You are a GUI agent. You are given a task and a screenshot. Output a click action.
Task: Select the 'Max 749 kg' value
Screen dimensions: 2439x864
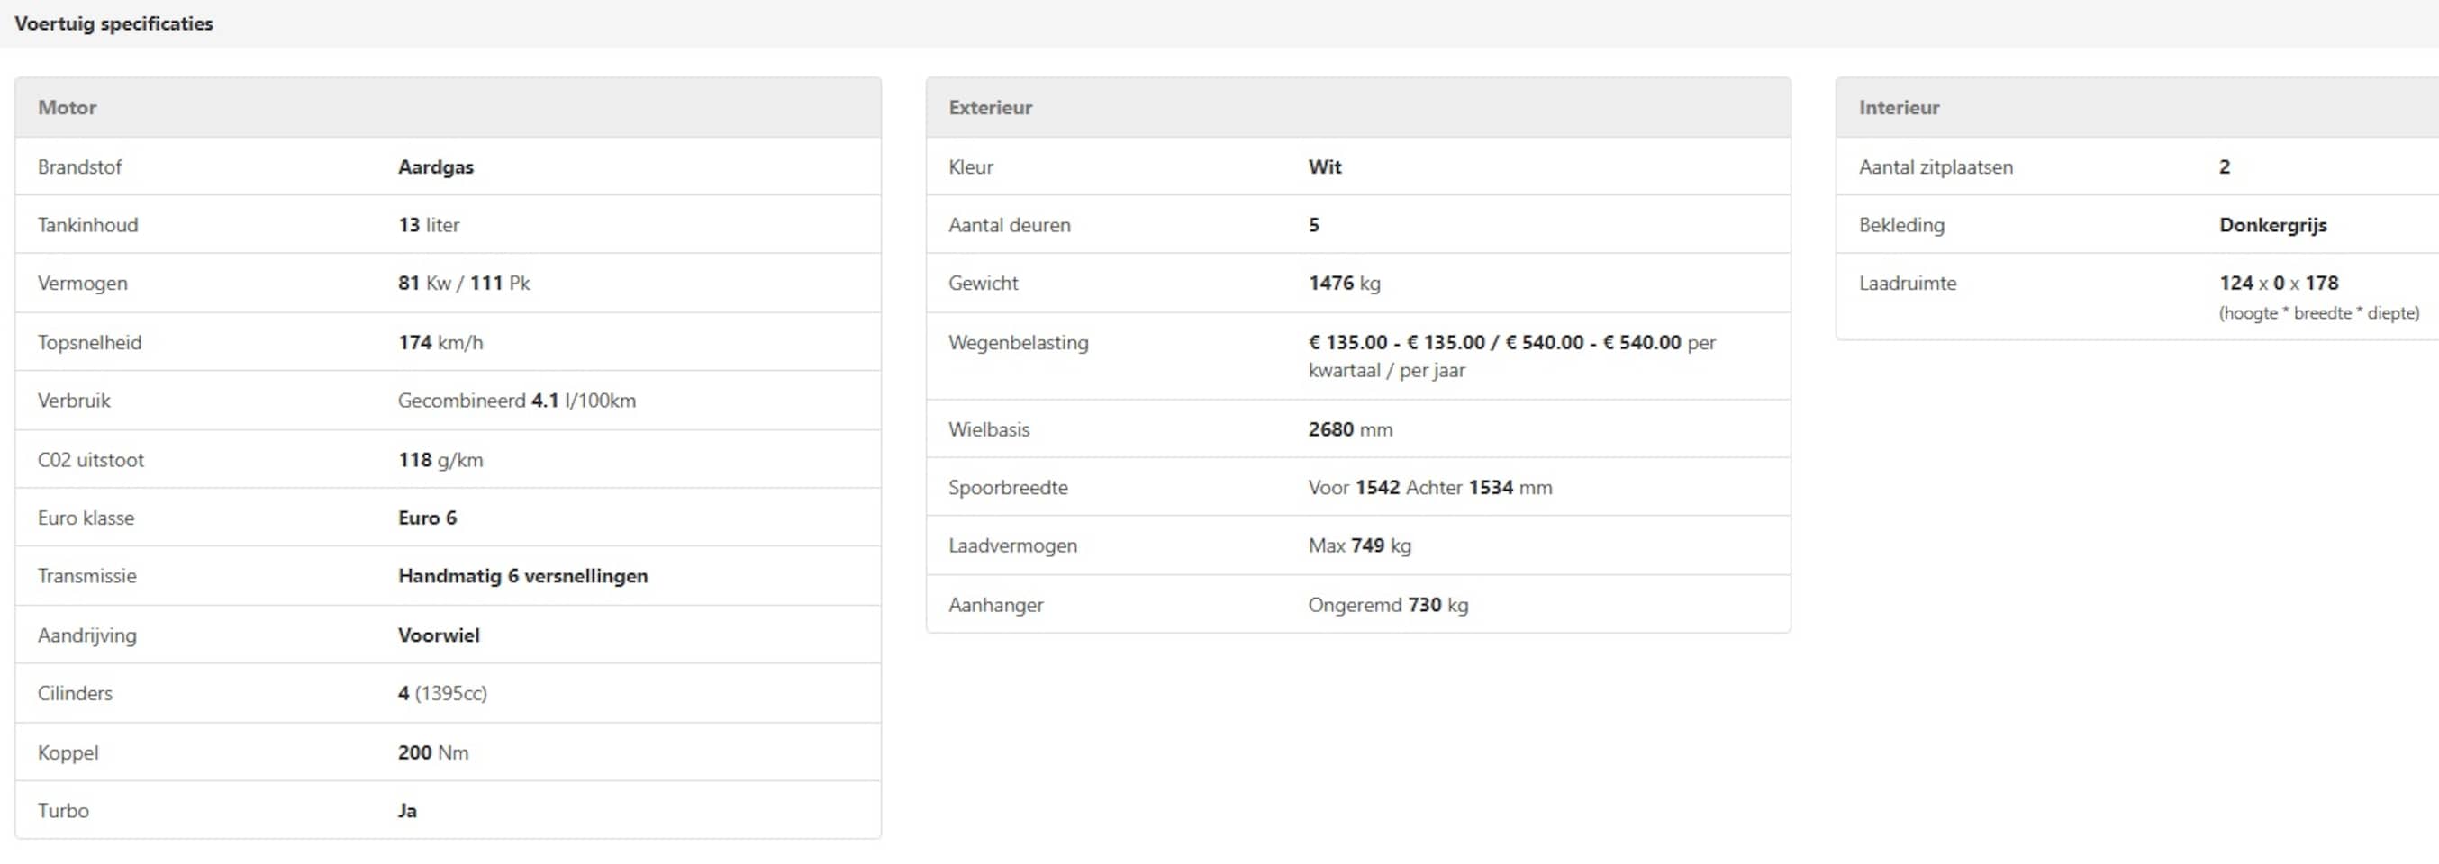click(x=1360, y=545)
